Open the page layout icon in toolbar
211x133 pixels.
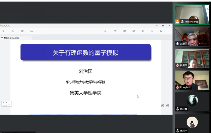(x=124, y=31)
